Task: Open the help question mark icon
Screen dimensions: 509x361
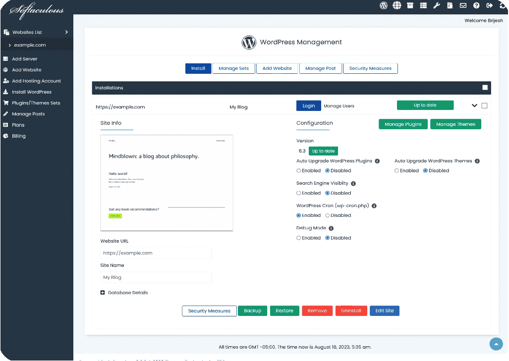Action: (476, 5)
